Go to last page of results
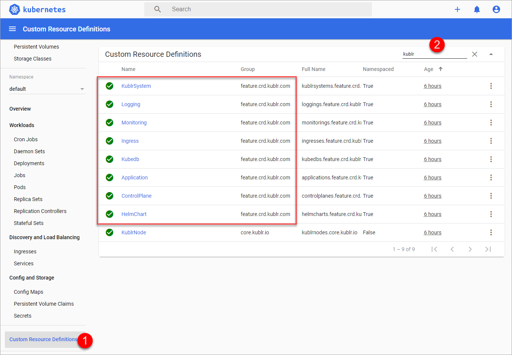 [488, 249]
